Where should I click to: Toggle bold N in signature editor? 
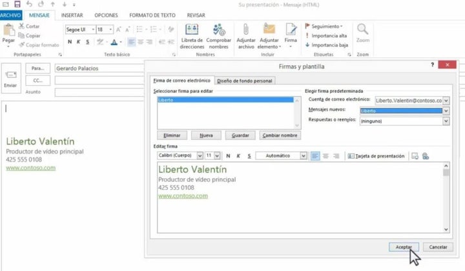228,156
